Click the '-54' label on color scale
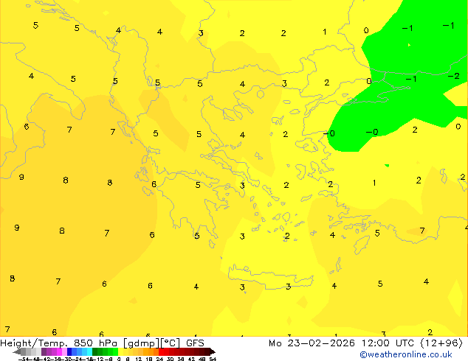 [x=24, y=359]
